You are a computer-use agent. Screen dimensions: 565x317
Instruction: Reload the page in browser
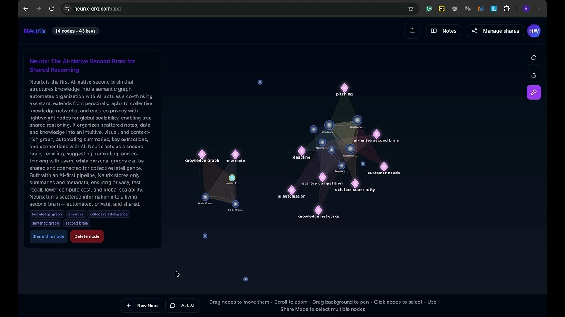coord(51,8)
